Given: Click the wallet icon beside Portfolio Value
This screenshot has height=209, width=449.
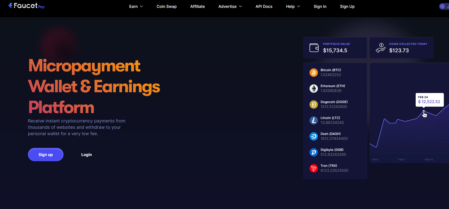Looking at the screenshot, I should [x=314, y=47].
